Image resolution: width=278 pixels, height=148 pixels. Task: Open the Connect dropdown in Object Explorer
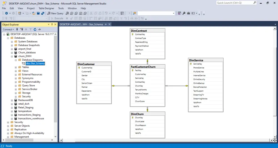coord(8,29)
